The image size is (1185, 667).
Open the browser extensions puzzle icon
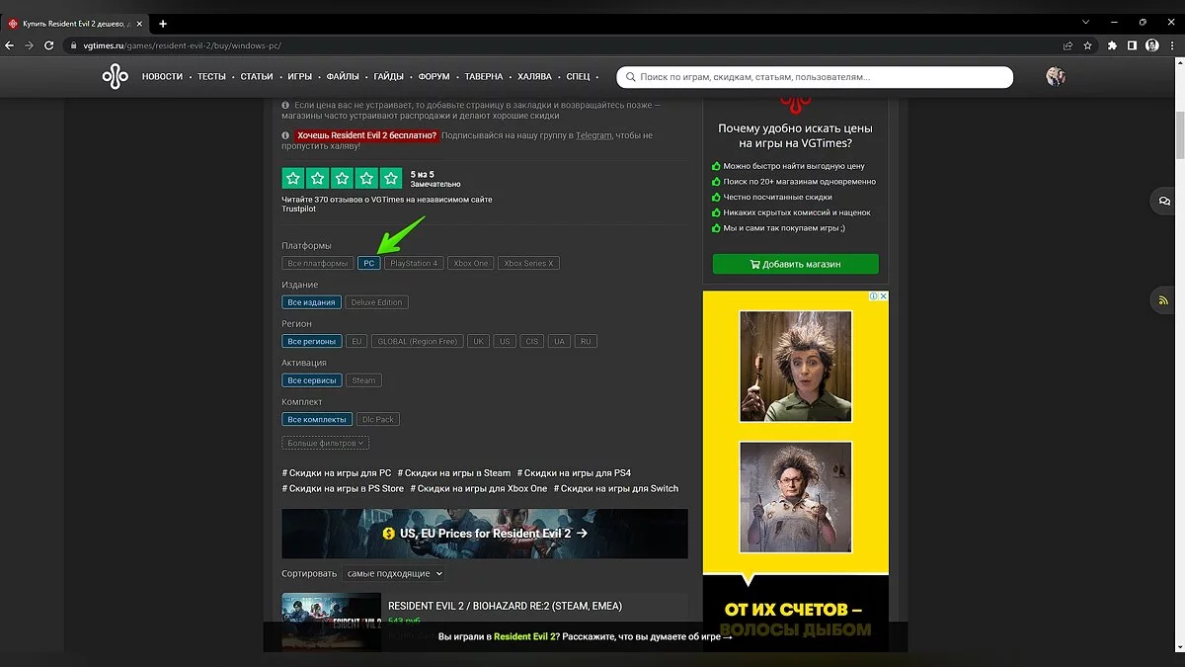point(1113,45)
